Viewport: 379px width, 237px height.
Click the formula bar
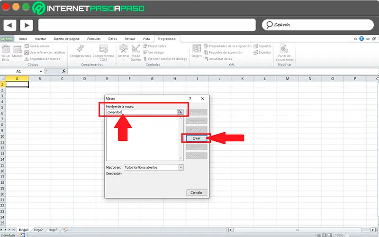tap(222, 71)
